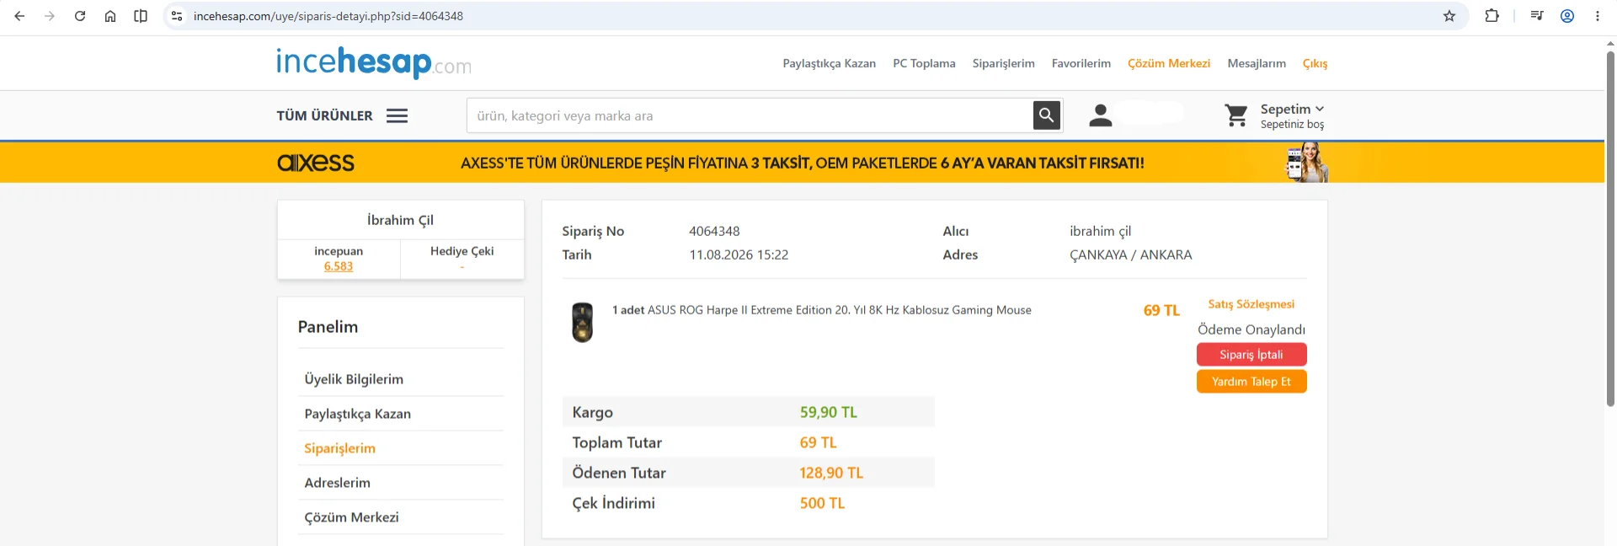
Task: Click the Hediye Çeki box
Action: (462, 259)
